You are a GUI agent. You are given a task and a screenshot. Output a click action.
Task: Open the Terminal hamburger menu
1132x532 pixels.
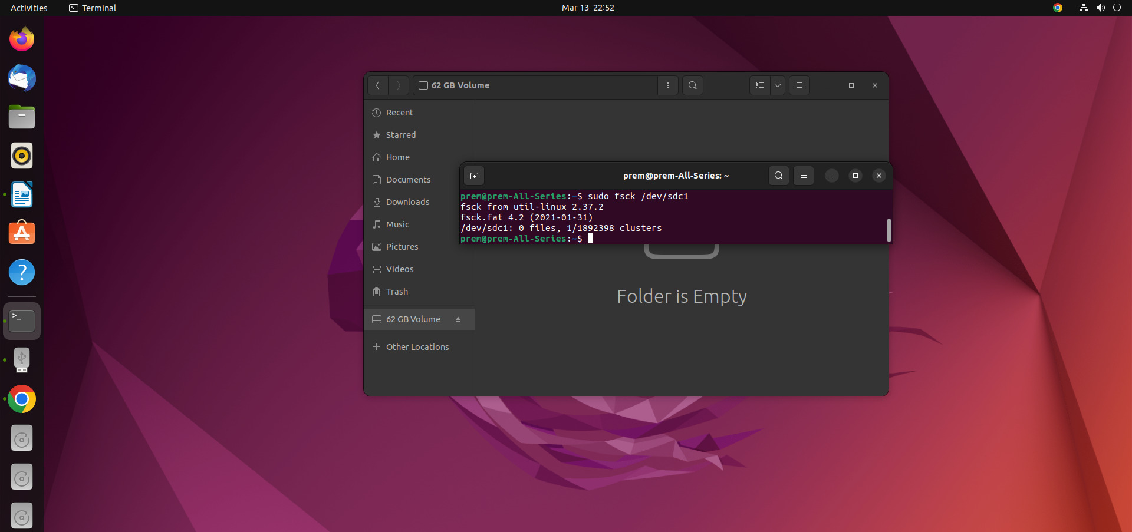[803, 176]
